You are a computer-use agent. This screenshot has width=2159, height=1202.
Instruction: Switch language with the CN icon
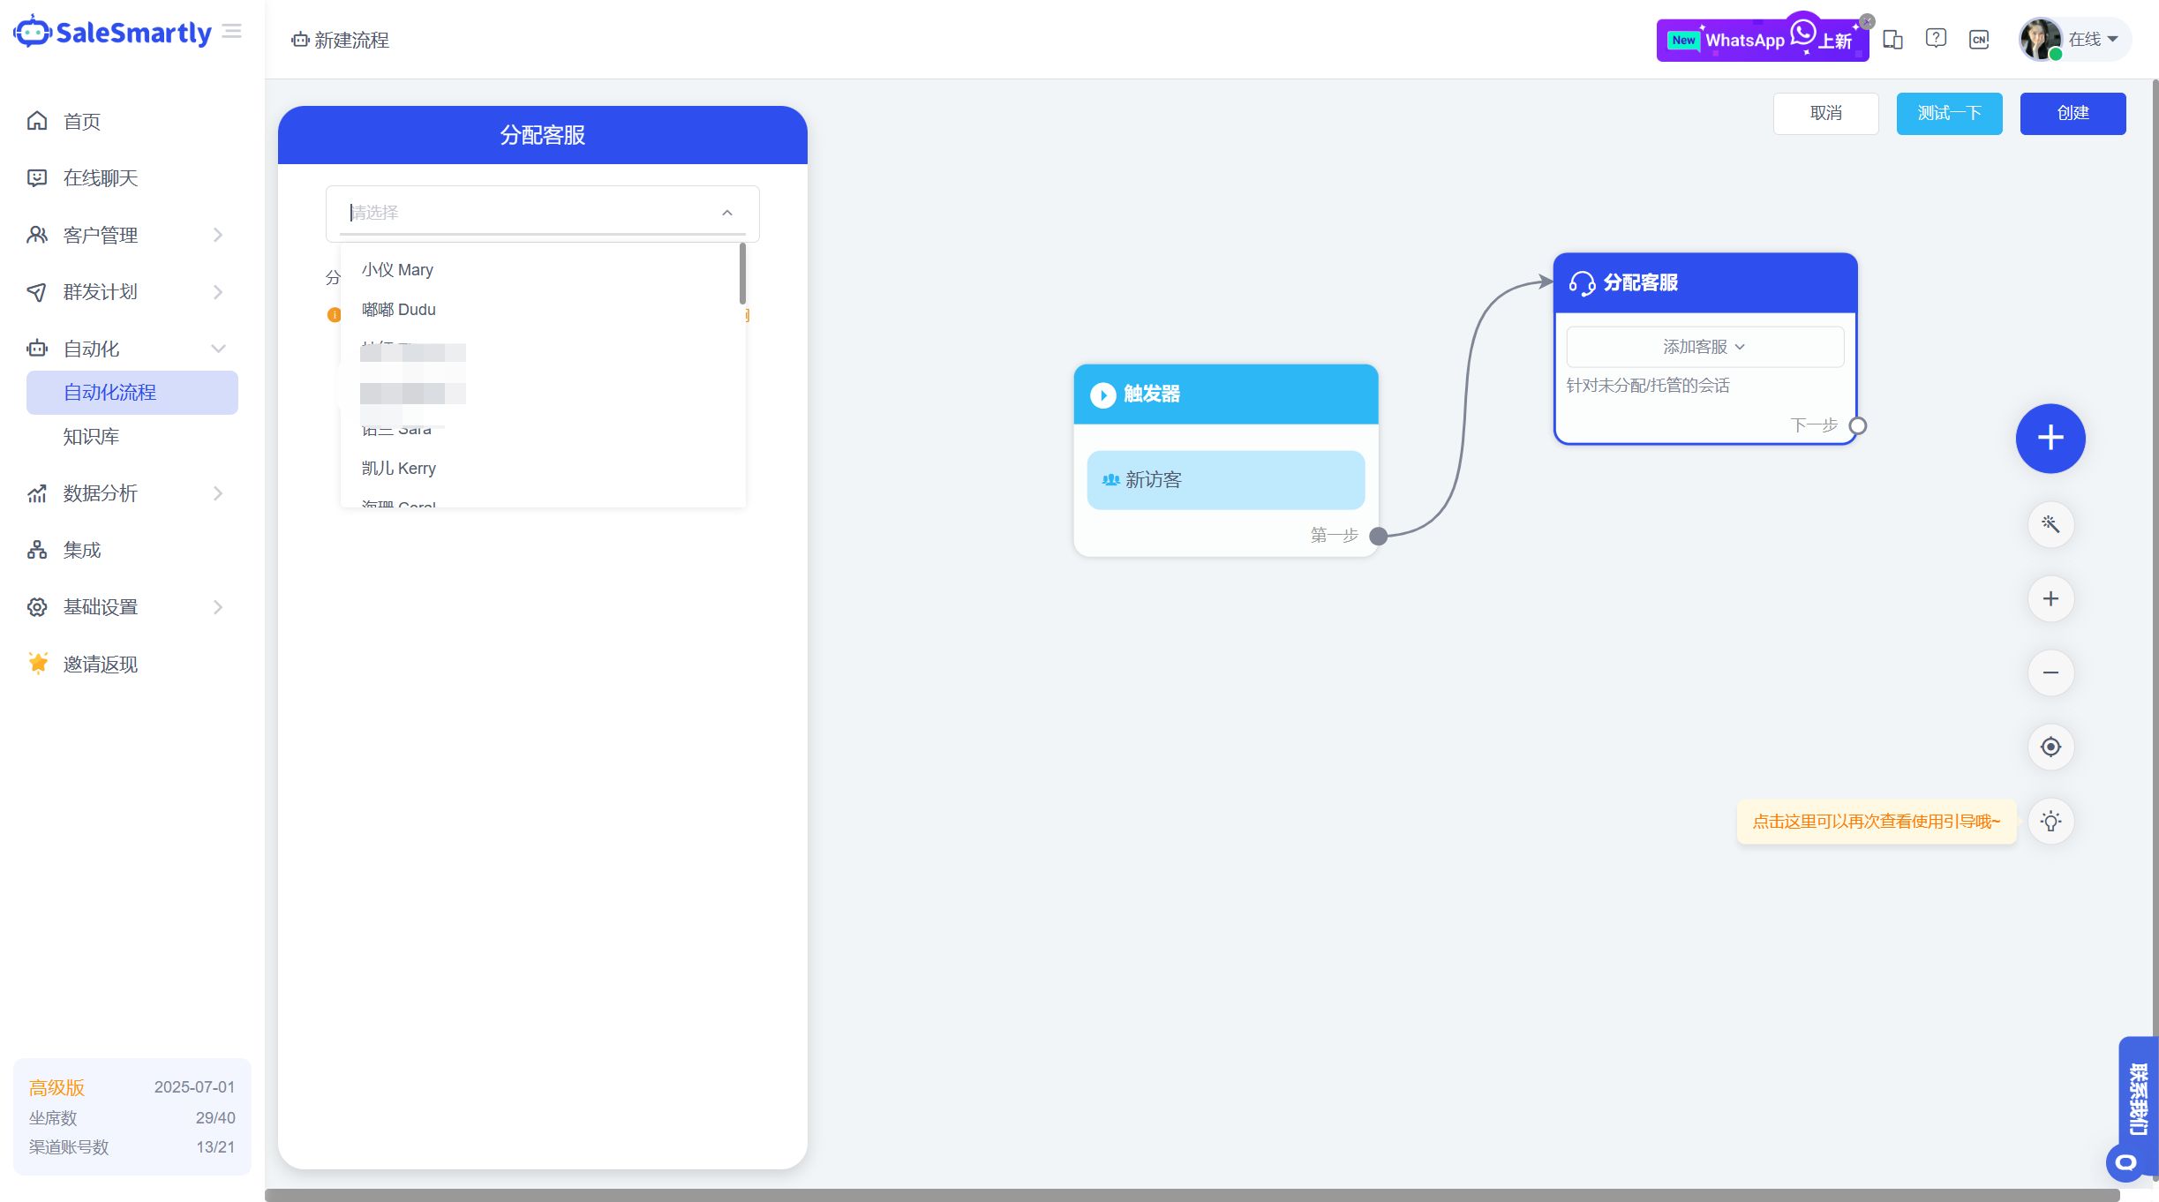1979,39
